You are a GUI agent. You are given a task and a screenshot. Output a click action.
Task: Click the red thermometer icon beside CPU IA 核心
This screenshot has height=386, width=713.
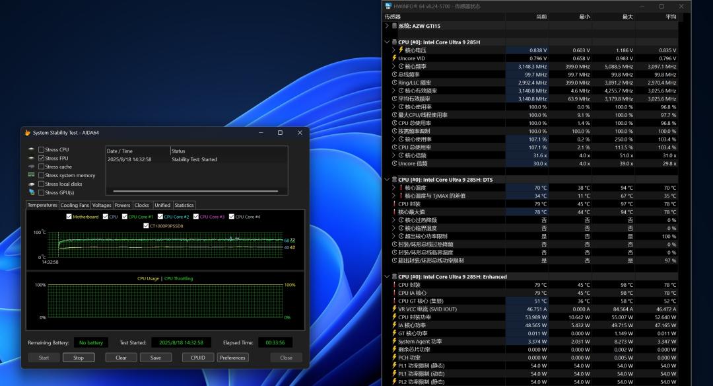click(x=394, y=293)
